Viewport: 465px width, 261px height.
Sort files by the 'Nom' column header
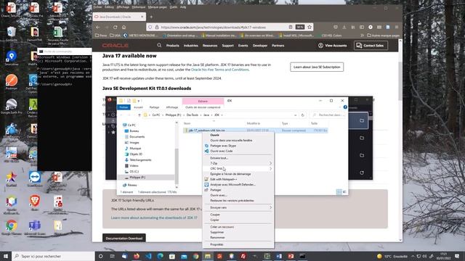coord(187,123)
